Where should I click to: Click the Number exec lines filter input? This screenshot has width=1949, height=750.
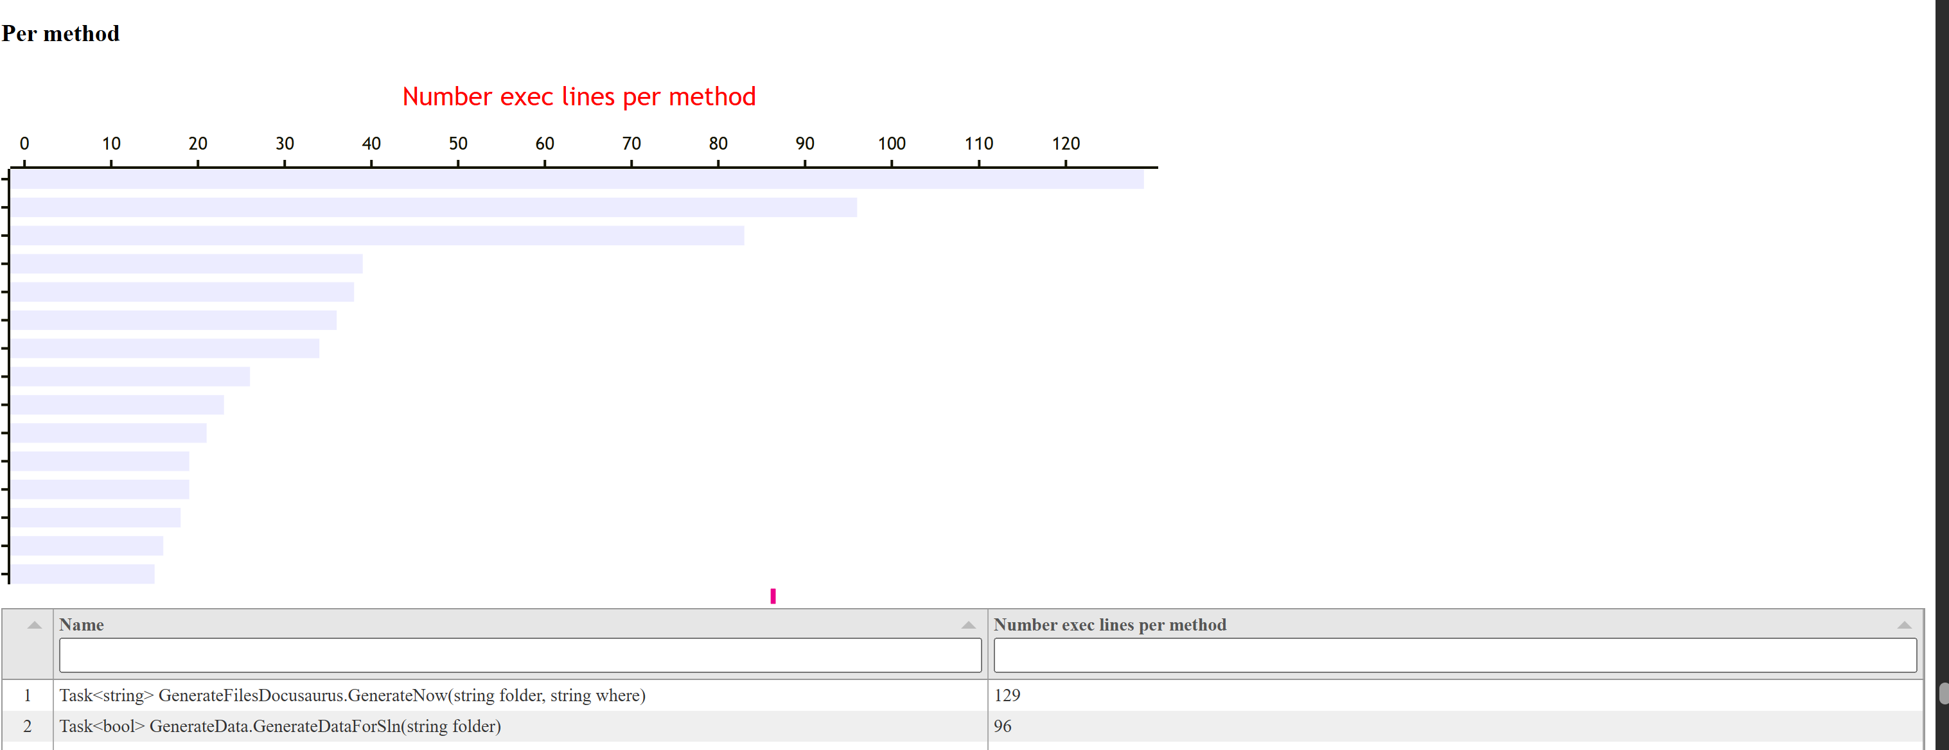tap(1454, 655)
